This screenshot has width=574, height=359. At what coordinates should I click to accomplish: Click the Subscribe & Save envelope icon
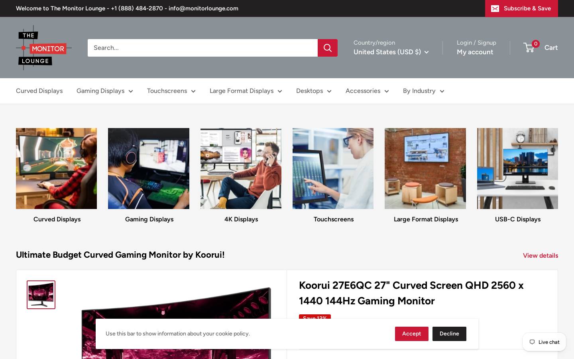click(495, 8)
